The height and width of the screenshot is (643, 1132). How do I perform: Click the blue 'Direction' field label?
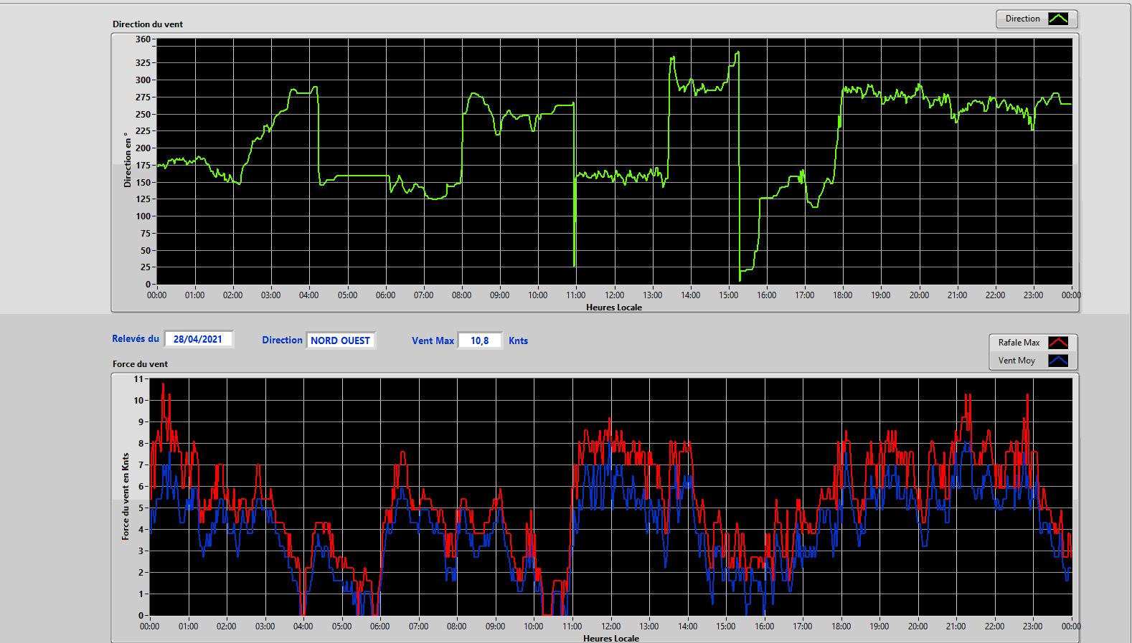click(x=282, y=340)
